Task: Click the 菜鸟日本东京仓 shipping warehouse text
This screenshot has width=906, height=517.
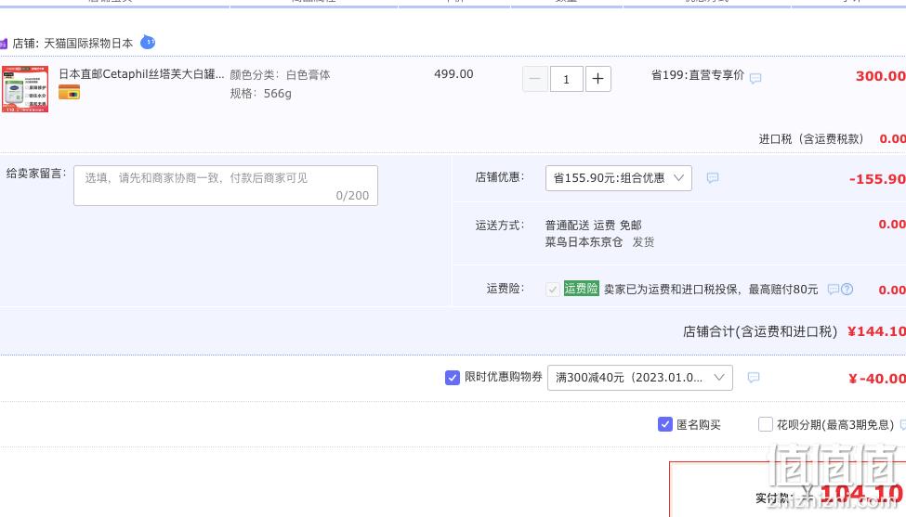Action: pyautogui.click(x=584, y=241)
